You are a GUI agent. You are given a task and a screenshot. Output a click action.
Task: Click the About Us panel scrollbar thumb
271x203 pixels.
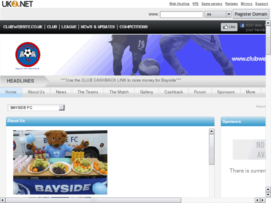point(212,149)
